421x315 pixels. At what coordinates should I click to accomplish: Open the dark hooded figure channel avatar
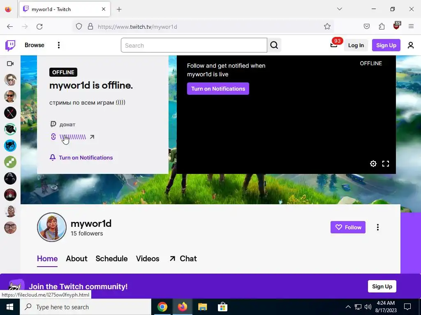(10, 178)
